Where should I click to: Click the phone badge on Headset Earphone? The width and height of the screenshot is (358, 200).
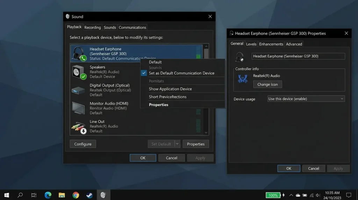[84, 58]
